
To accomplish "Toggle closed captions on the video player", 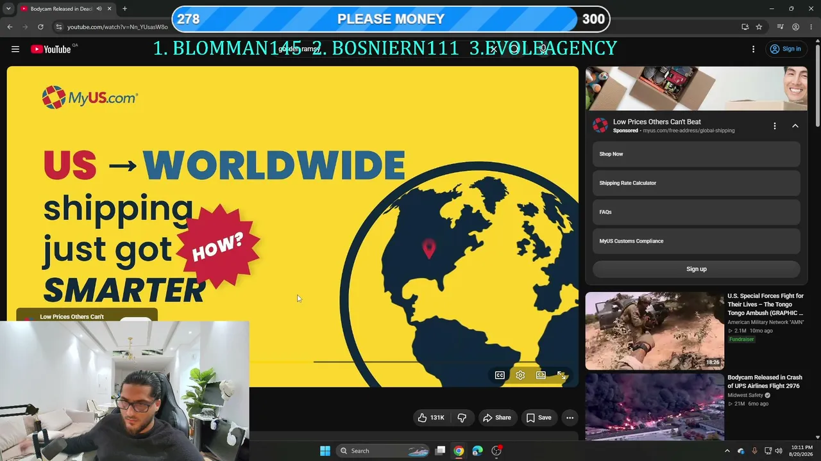I will tap(500, 375).
